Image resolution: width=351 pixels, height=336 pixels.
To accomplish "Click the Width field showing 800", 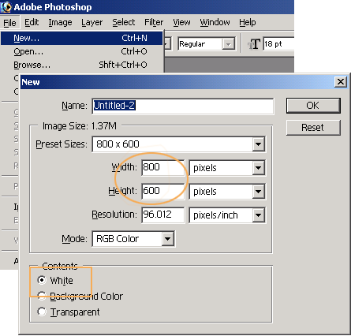I will point(163,168).
